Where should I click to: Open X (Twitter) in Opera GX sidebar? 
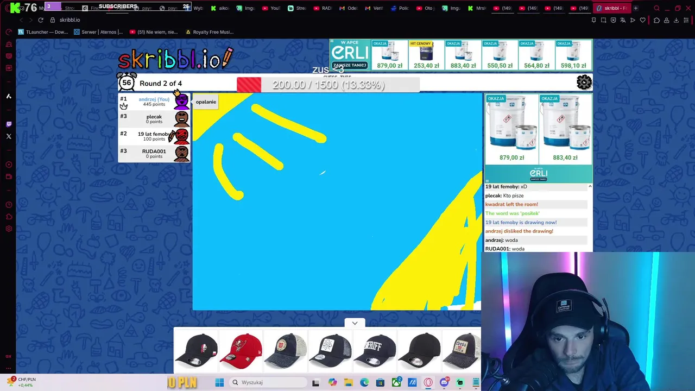tap(9, 136)
